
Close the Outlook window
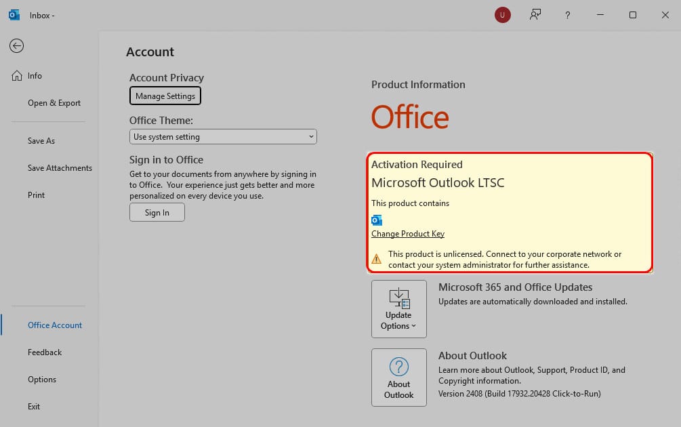tap(665, 15)
